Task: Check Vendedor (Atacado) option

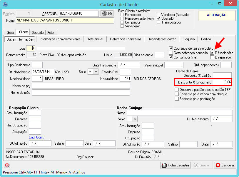Action: 159,15
